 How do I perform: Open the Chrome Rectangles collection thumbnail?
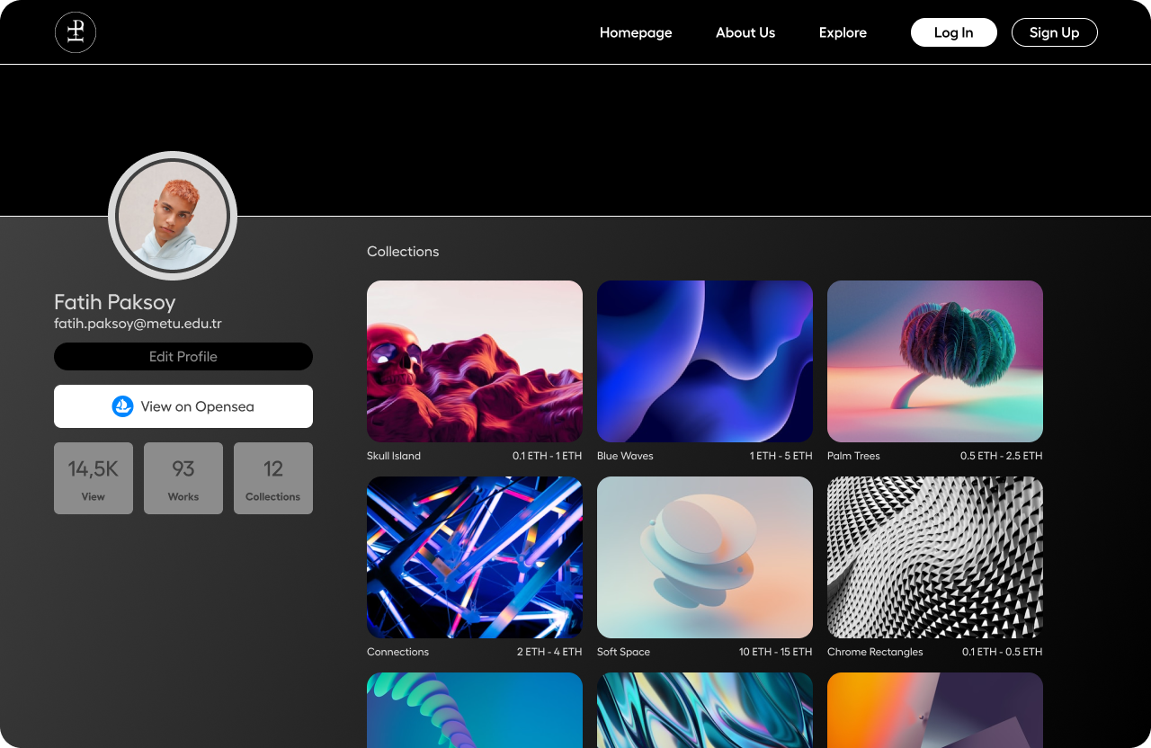pyautogui.click(x=935, y=557)
